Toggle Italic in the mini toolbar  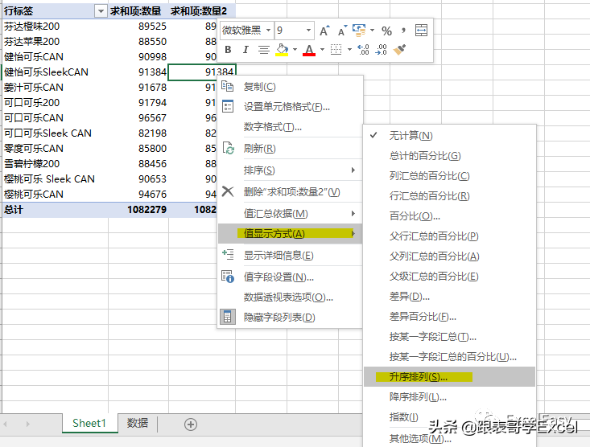point(245,50)
